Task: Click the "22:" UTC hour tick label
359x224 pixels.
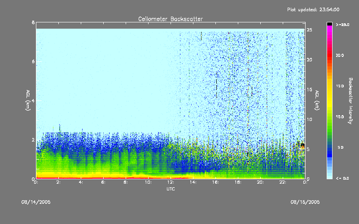Action: tap(283, 182)
